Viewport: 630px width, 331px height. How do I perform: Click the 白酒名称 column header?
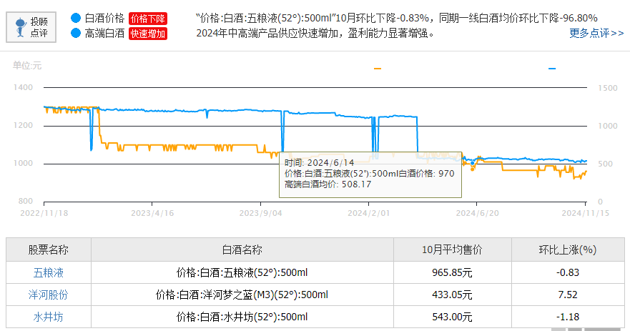coord(242,250)
